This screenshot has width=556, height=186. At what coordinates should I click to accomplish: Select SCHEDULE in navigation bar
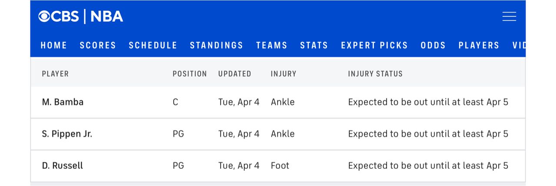click(x=153, y=46)
